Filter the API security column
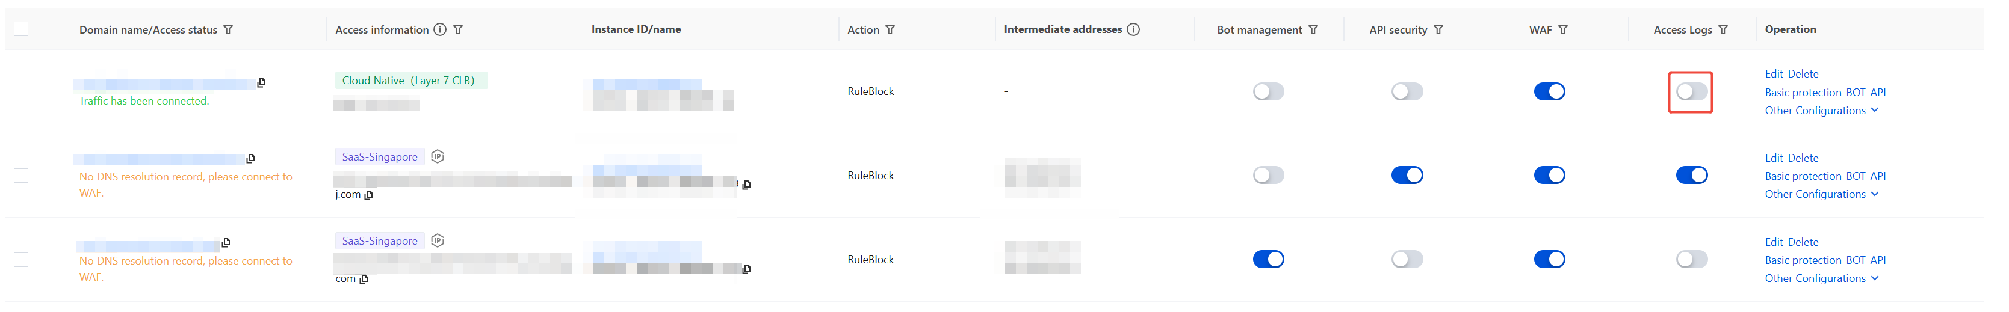Screen dimensions: 2009x312 (1439, 29)
